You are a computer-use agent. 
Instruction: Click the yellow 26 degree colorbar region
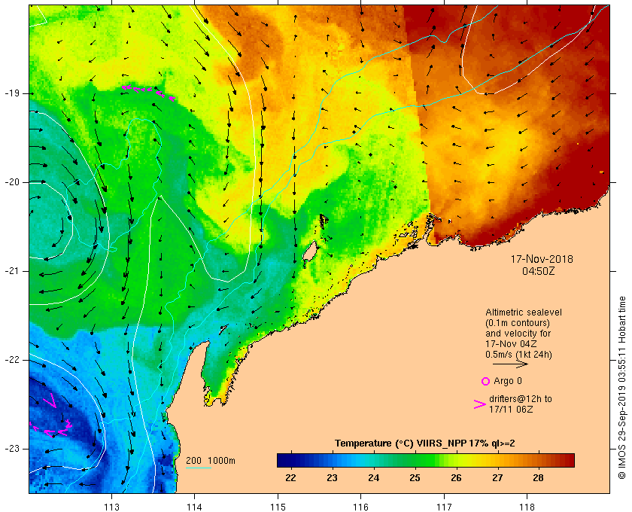click(x=456, y=460)
